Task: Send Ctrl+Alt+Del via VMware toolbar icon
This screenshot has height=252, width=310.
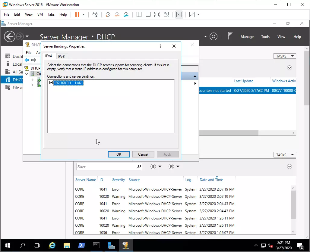Action: click(95, 14)
